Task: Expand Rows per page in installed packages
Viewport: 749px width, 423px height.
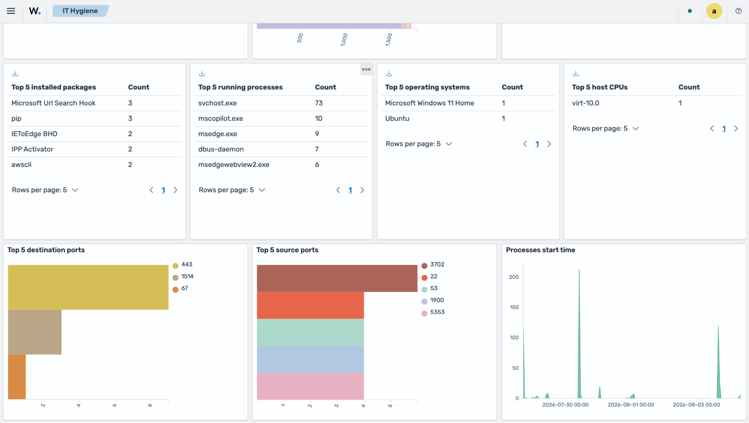Action: (x=45, y=190)
